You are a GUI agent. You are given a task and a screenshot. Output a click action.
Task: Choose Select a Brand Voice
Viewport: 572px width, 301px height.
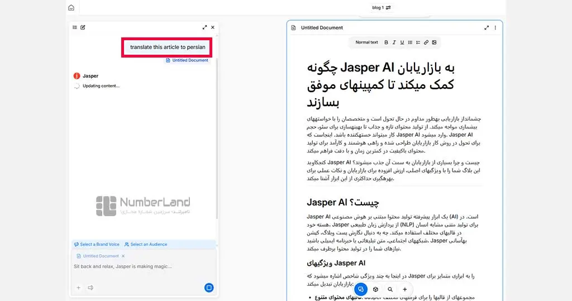pyautogui.click(x=97, y=245)
